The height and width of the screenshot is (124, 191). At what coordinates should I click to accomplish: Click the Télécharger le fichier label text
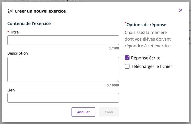(x=152, y=66)
